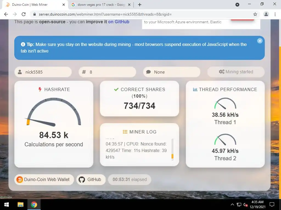Open File Explorer from the taskbar
This screenshot has width=281, height=210.
coord(20,205)
